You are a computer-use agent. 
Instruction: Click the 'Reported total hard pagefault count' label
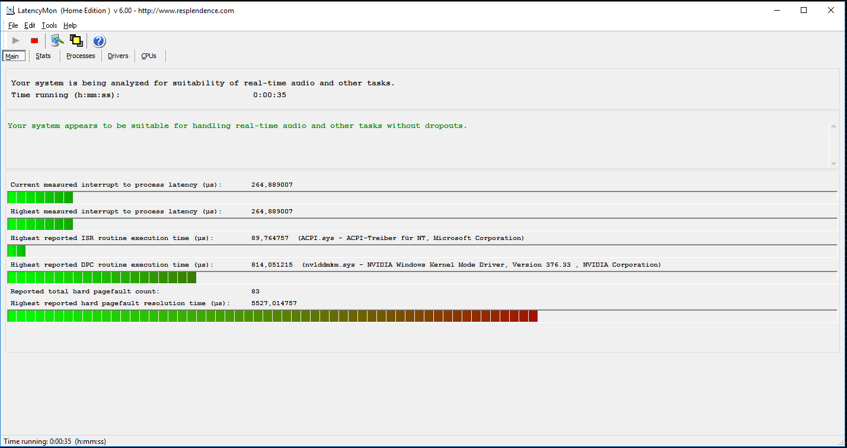coord(85,292)
